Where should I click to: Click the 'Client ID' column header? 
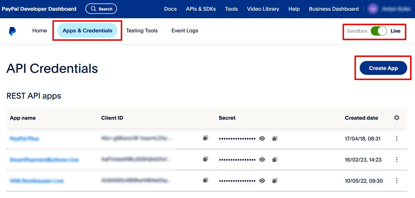(x=112, y=118)
